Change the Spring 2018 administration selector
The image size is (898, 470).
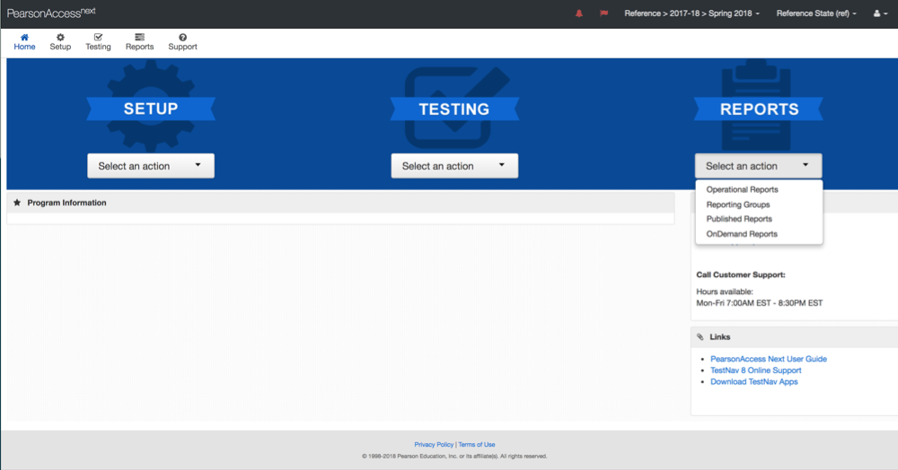[691, 13]
